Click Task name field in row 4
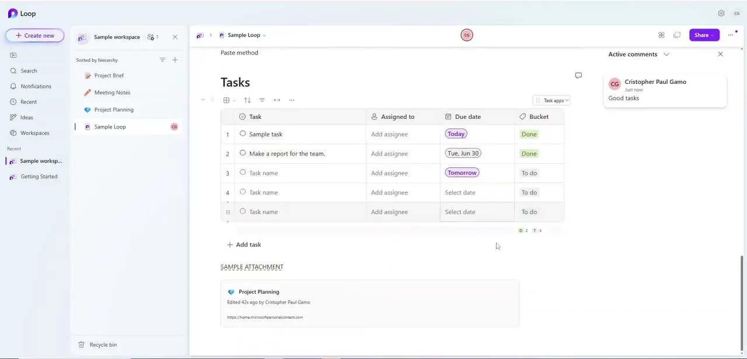This screenshot has height=359, width=747. 263,192
